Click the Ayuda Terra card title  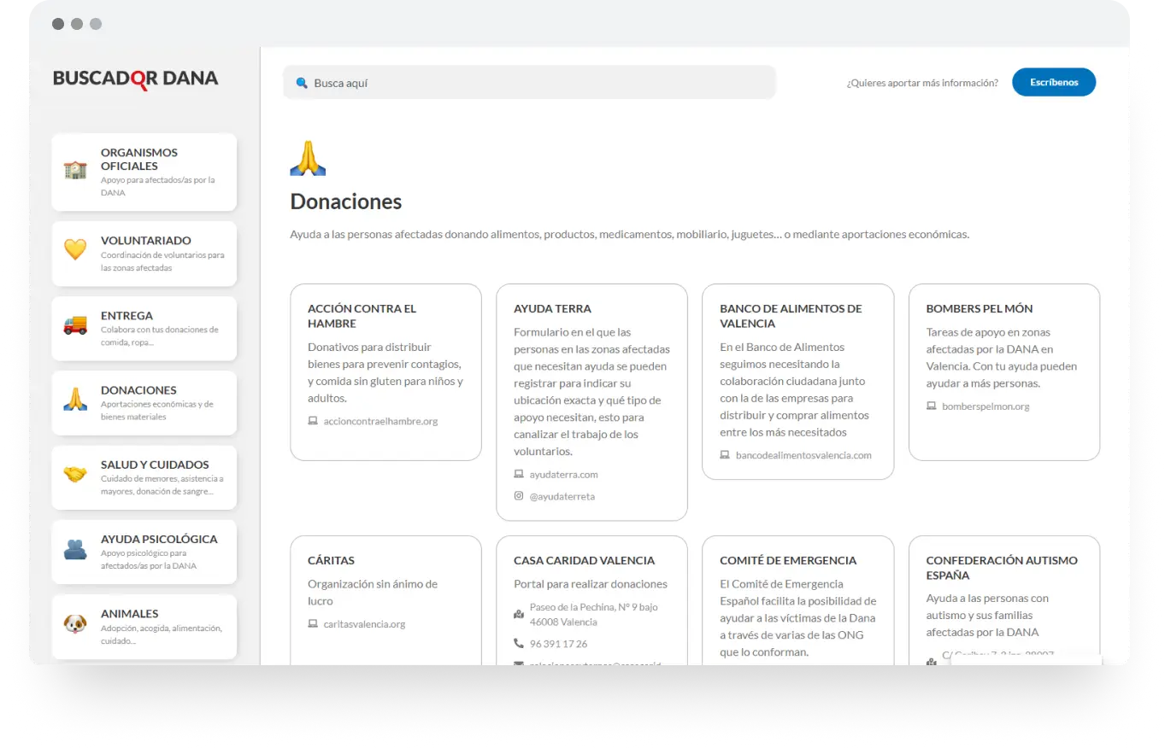click(x=552, y=308)
